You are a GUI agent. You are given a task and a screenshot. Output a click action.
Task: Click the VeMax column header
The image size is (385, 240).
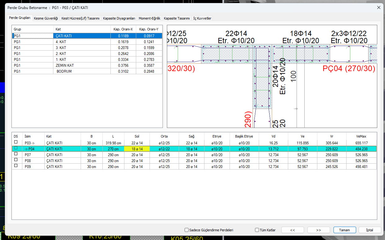click(x=361, y=136)
